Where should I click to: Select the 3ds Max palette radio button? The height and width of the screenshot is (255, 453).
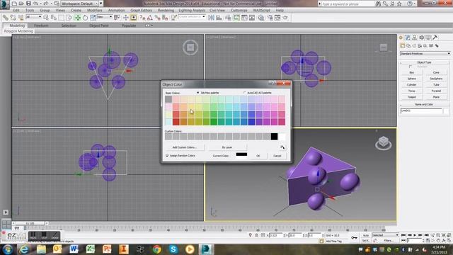coord(198,93)
